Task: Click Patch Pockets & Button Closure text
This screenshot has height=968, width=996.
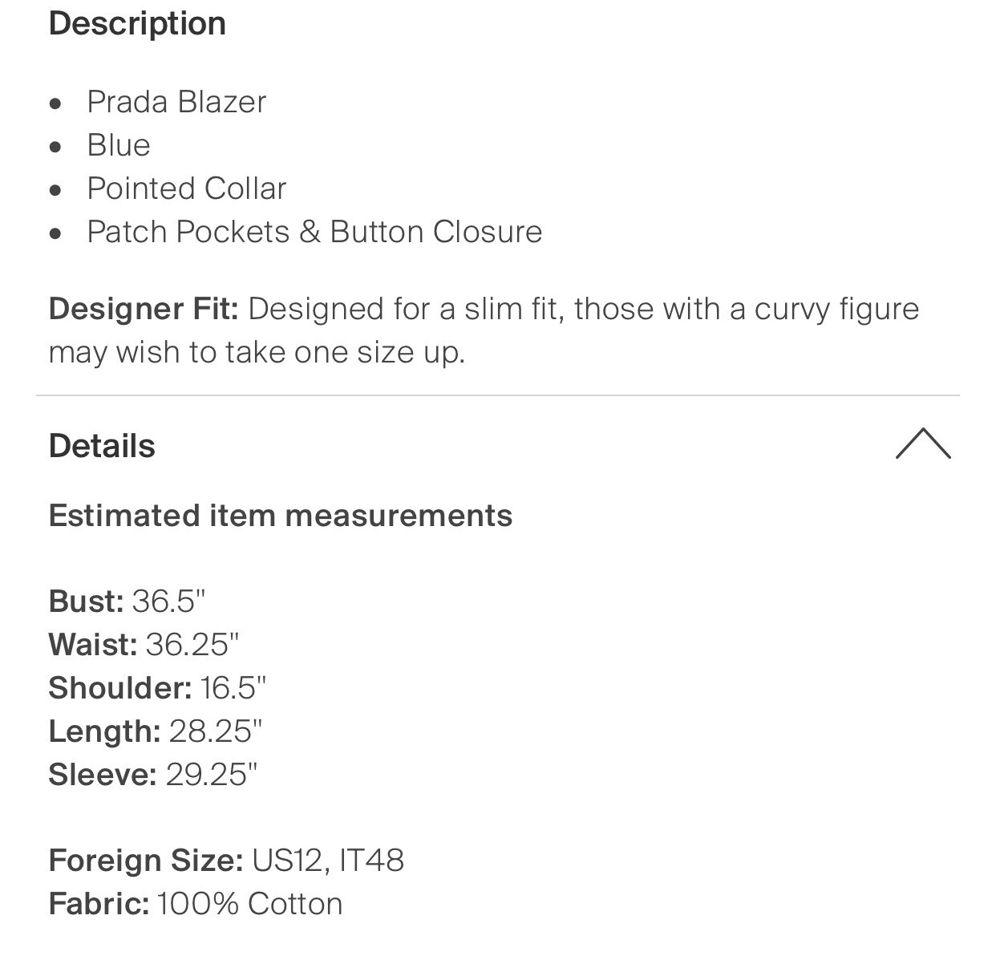Action: [314, 232]
